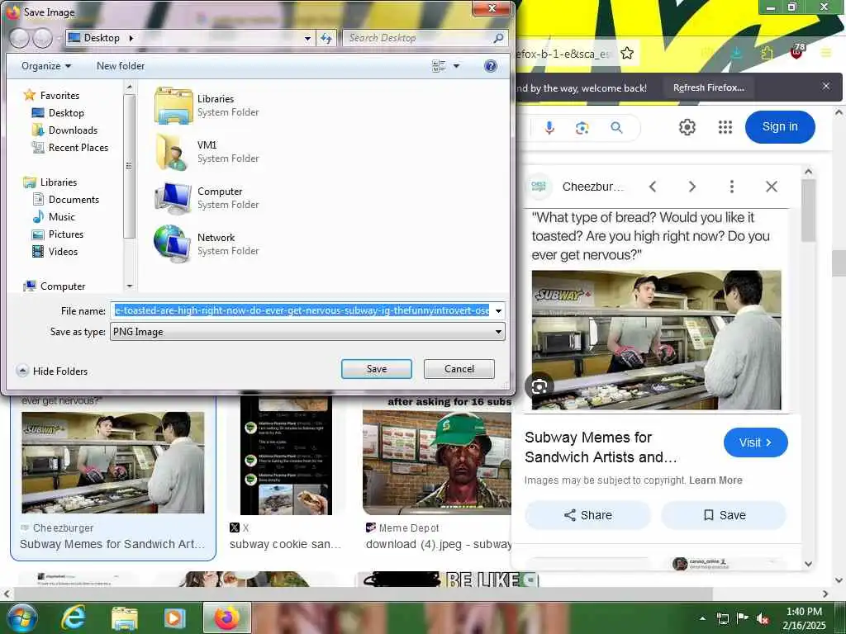The image size is (846, 634).
Task: Select Videos library in navigation pane
Action: click(63, 251)
